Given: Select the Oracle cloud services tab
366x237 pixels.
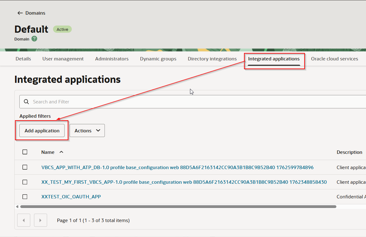Looking at the screenshot, I should coord(334,59).
